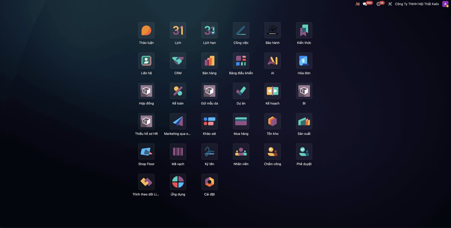Image resolution: width=451 pixels, height=228 pixels.
Task: Open the Nhân viên employees app
Action: pos(241,152)
